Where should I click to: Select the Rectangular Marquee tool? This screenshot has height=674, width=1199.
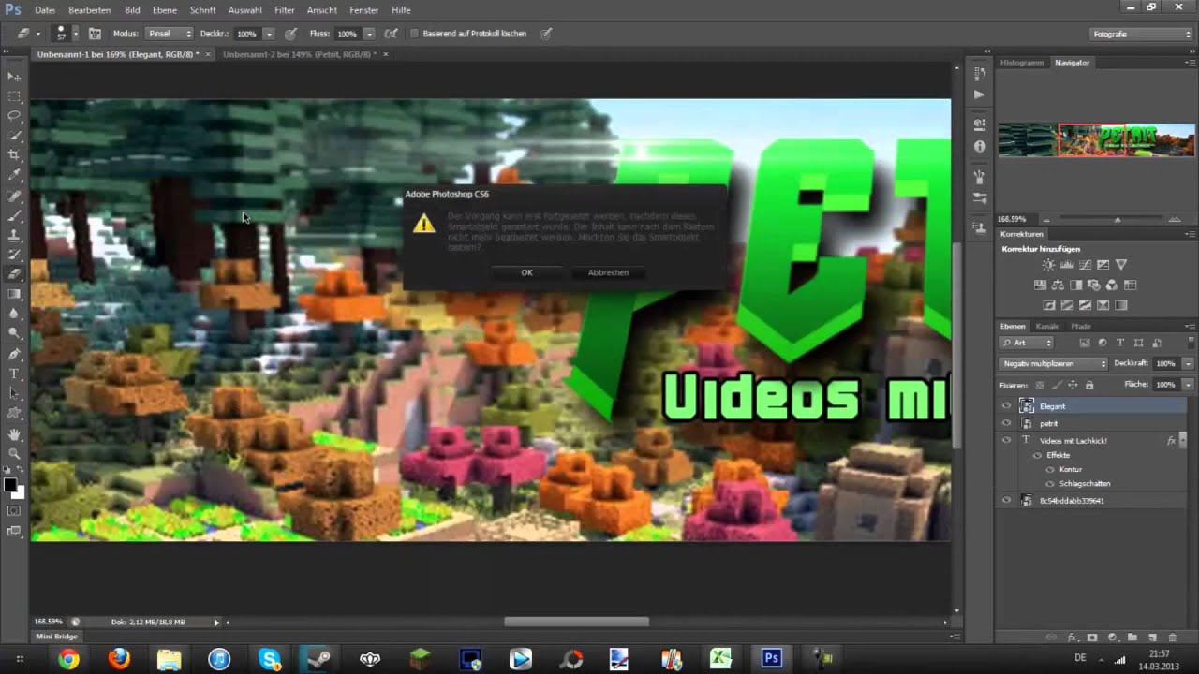pos(14,96)
